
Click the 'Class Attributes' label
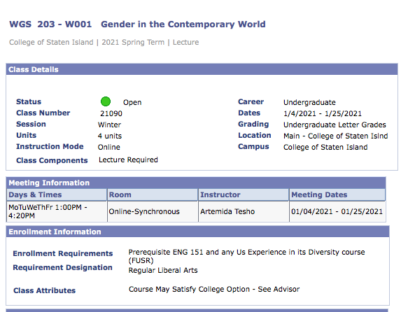(45, 290)
